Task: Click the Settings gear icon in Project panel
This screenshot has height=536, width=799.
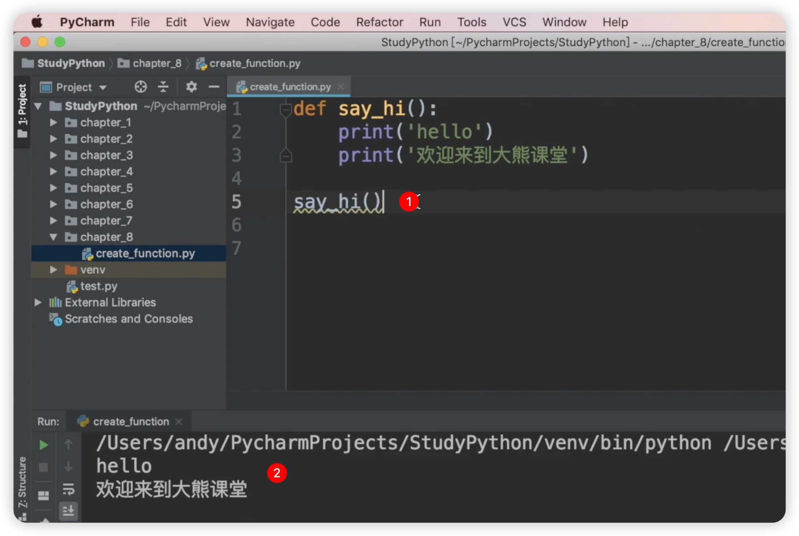Action: [x=192, y=87]
